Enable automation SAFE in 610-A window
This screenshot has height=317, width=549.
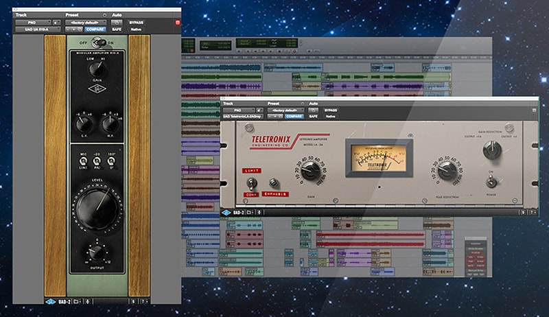tap(117, 30)
